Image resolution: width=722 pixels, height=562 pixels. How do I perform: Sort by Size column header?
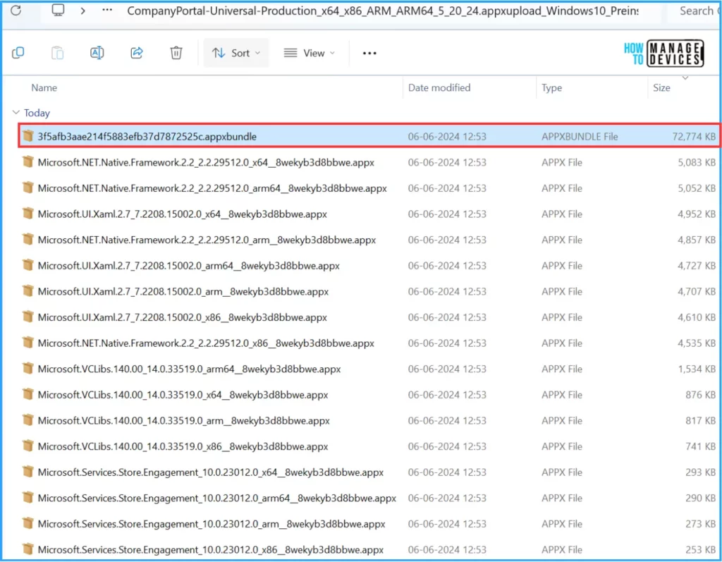click(661, 87)
